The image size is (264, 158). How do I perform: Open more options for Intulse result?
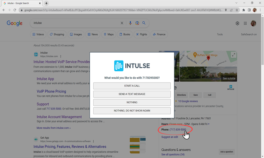click(x=61, y=56)
